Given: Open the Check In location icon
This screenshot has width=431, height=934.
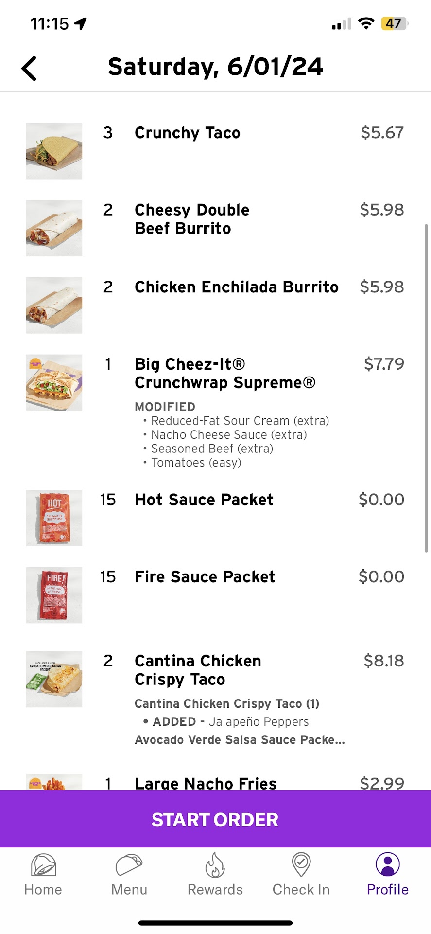Looking at the screenshot, I should point(301,866).
